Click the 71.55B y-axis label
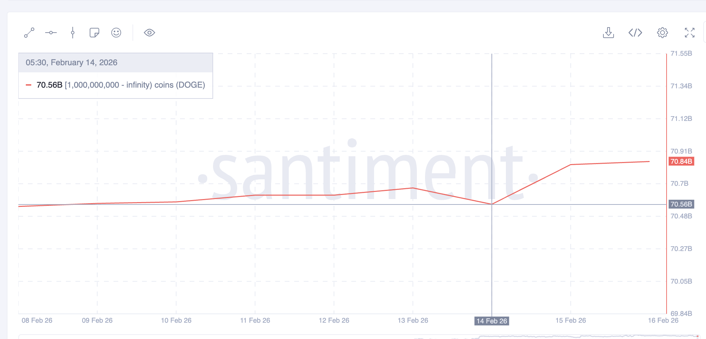This screenshot has height=339, width=706. tap(681, 53)
